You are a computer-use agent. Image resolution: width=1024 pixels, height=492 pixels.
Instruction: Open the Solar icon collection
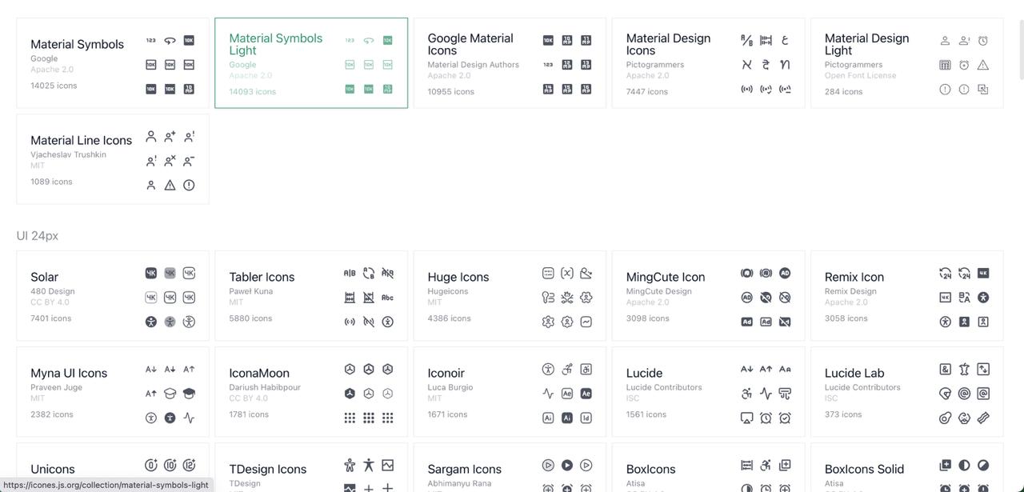click(113, 296)
